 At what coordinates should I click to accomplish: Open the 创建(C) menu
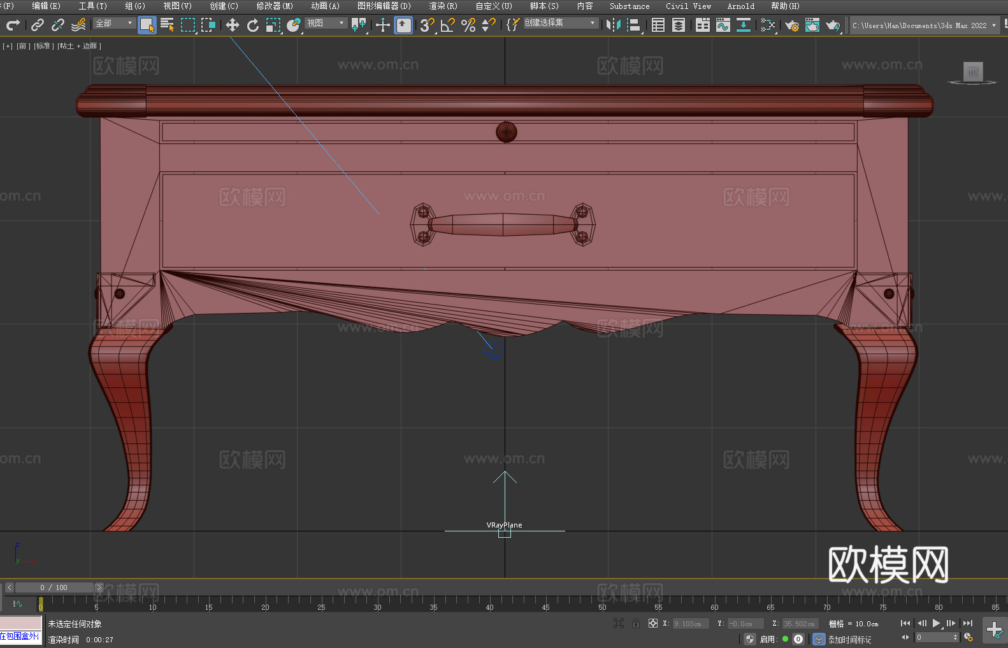(224, 6)
